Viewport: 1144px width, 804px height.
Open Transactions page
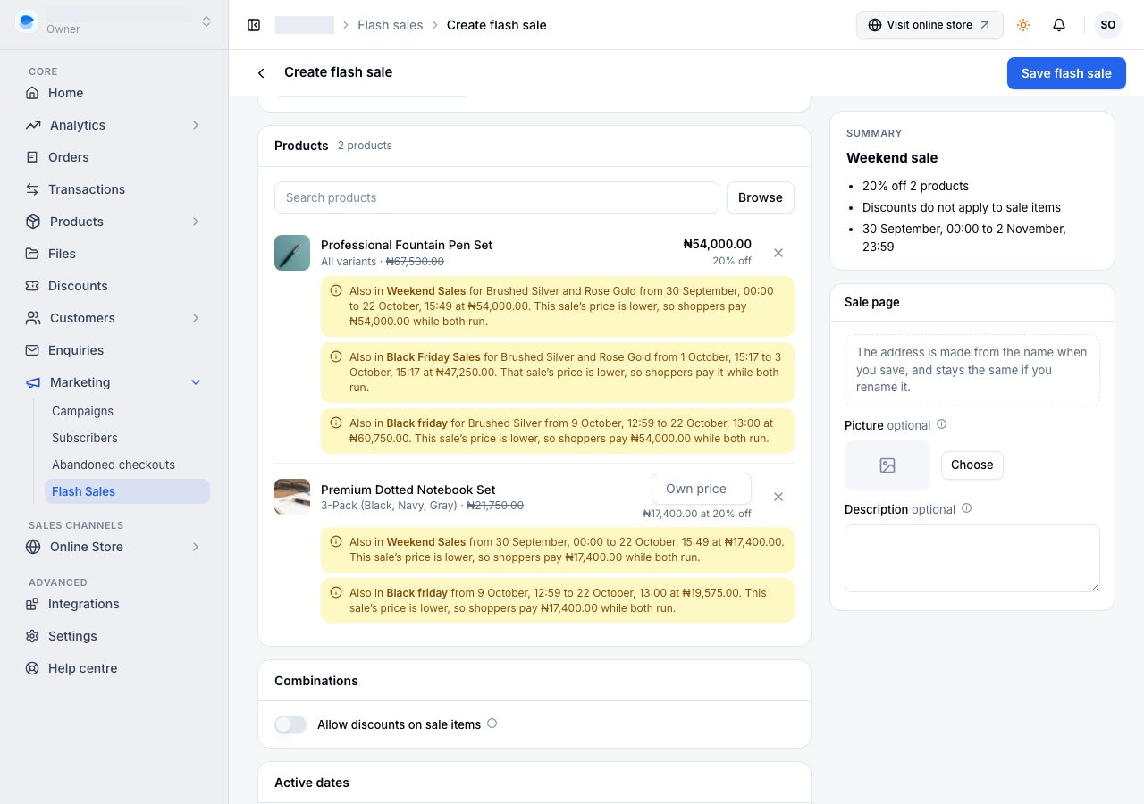click(114, 189)
